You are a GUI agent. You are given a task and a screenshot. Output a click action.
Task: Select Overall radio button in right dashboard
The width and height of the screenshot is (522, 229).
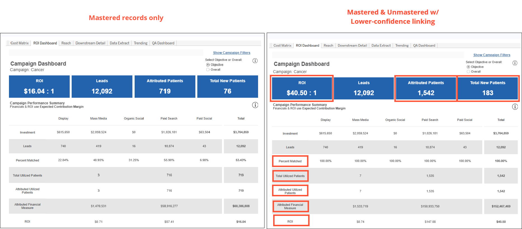[x=468, y=72]
